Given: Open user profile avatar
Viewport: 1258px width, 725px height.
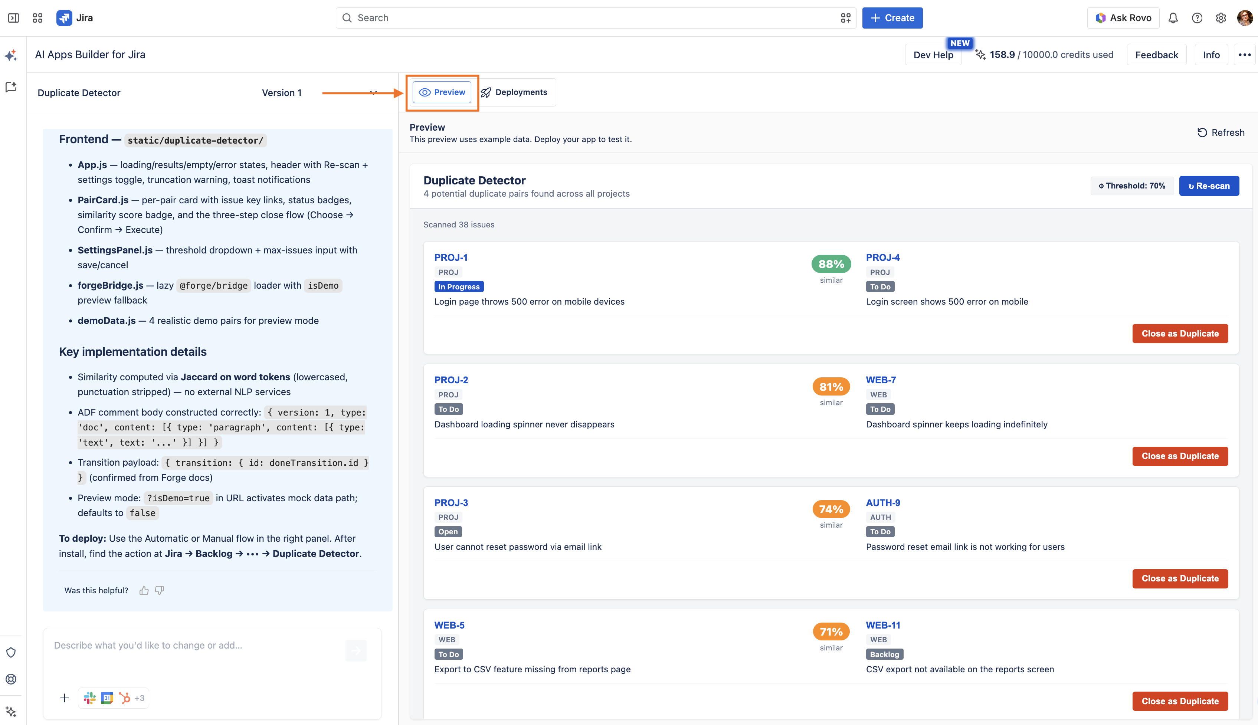Looking at the screenshot, I should [1245, 18].
